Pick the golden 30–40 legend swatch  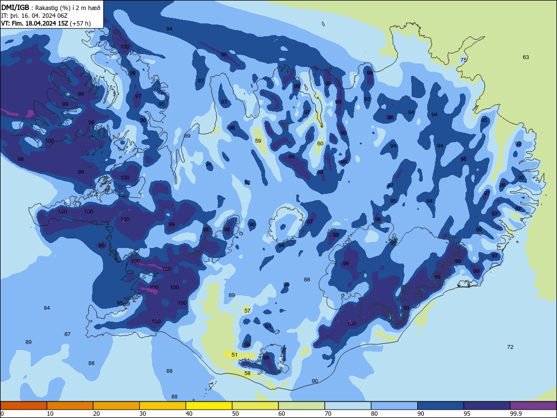coord(163,406)
